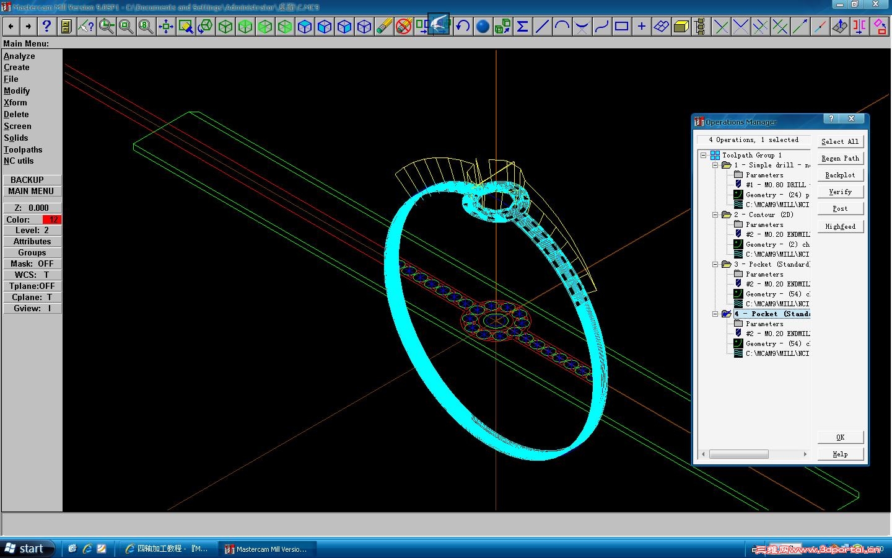Screen dimensions: 892x558
Task: Collapse operation 3 Pocket (Standard) node
Action: coord(715,264)
